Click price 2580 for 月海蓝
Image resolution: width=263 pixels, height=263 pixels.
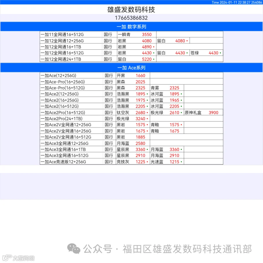coord(140,143)
